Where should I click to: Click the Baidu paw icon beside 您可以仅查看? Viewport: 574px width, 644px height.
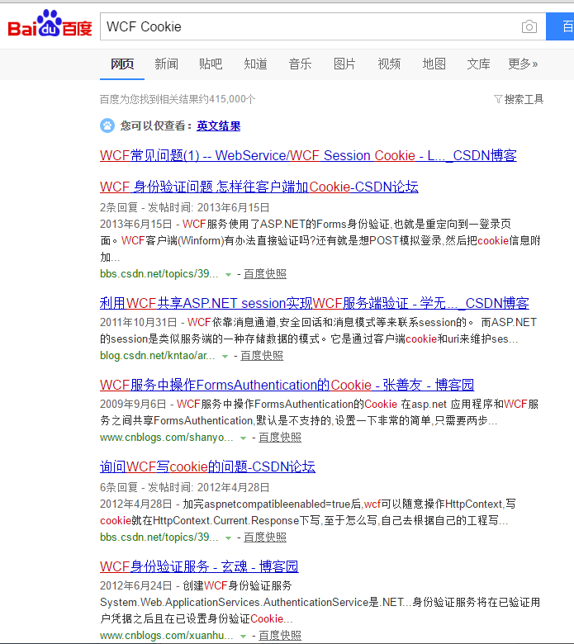point(107,125)
